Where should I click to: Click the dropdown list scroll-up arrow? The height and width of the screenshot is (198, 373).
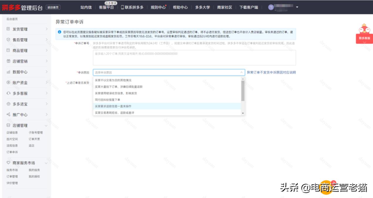(x=243, y=79)
